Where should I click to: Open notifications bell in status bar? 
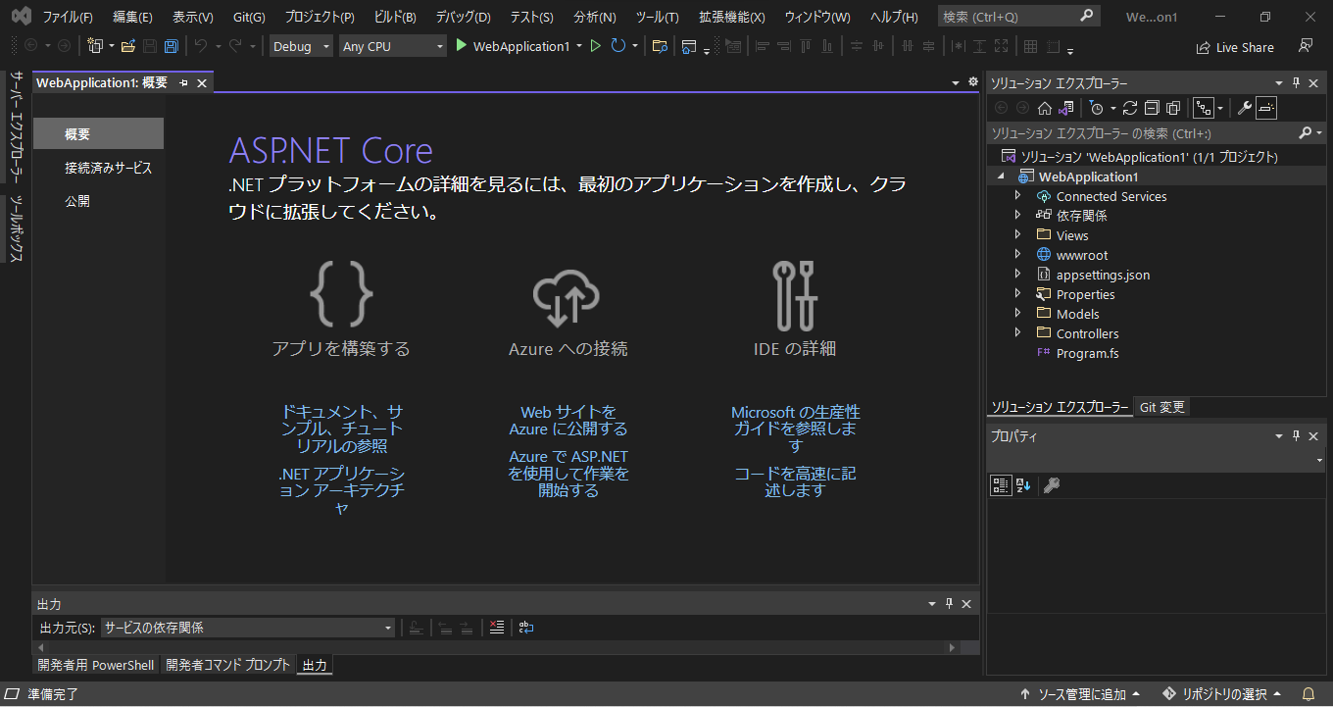point(1308,694)
